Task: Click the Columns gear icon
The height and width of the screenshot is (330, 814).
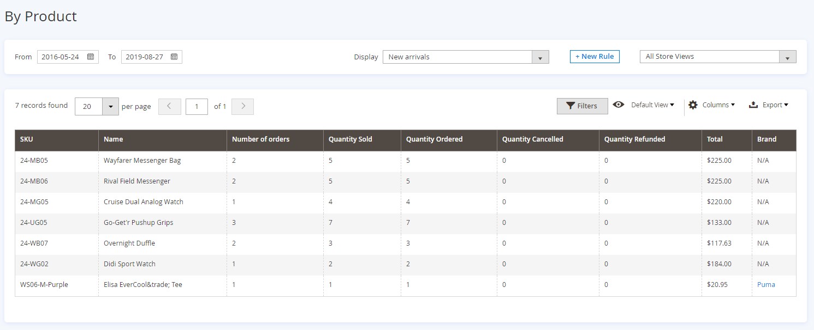Action: click(x=693, y=105)
